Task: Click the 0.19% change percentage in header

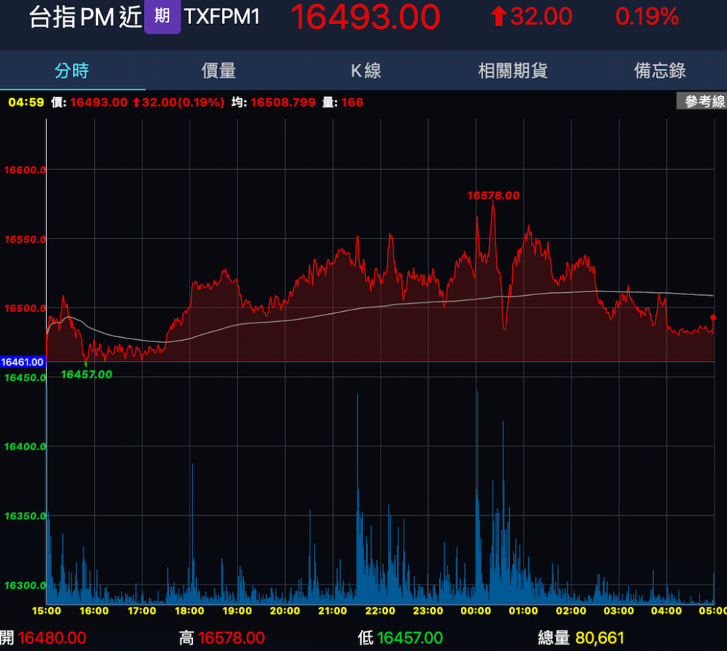Action: coord(647,17)
